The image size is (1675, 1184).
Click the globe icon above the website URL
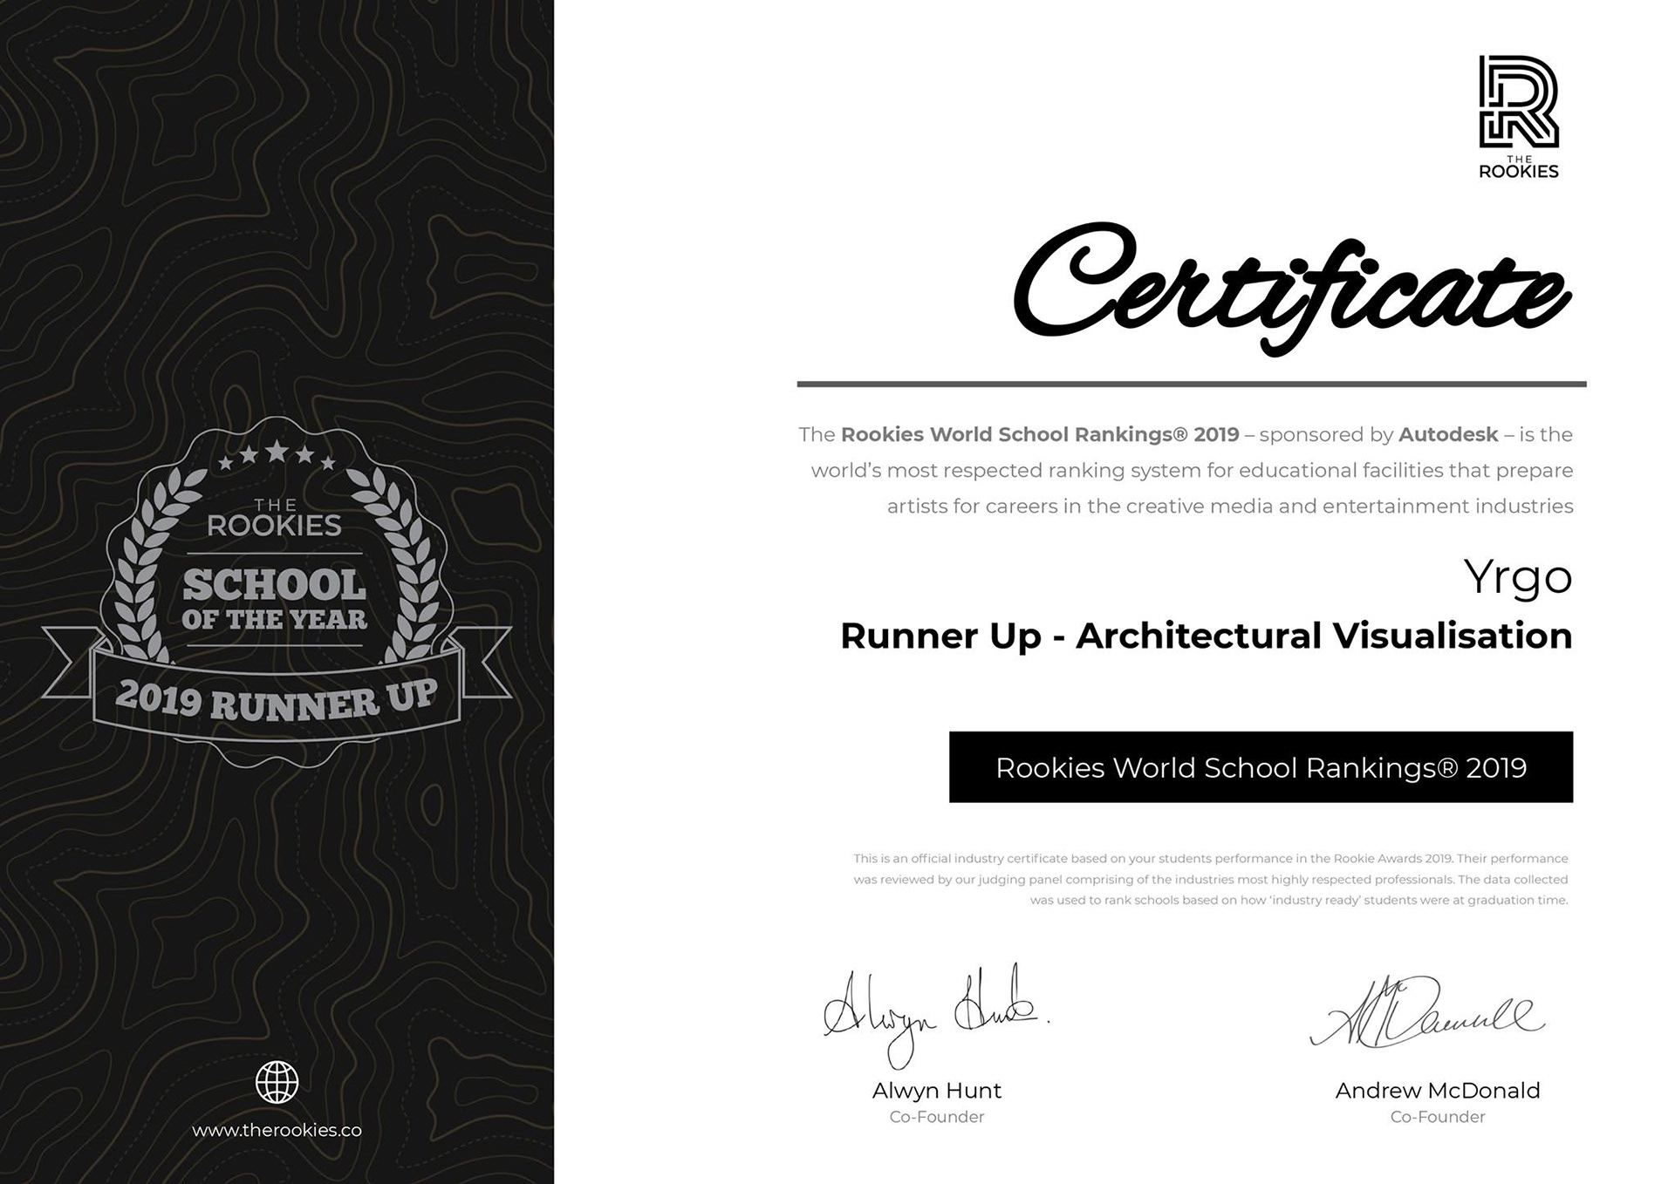coord(277,1083)
